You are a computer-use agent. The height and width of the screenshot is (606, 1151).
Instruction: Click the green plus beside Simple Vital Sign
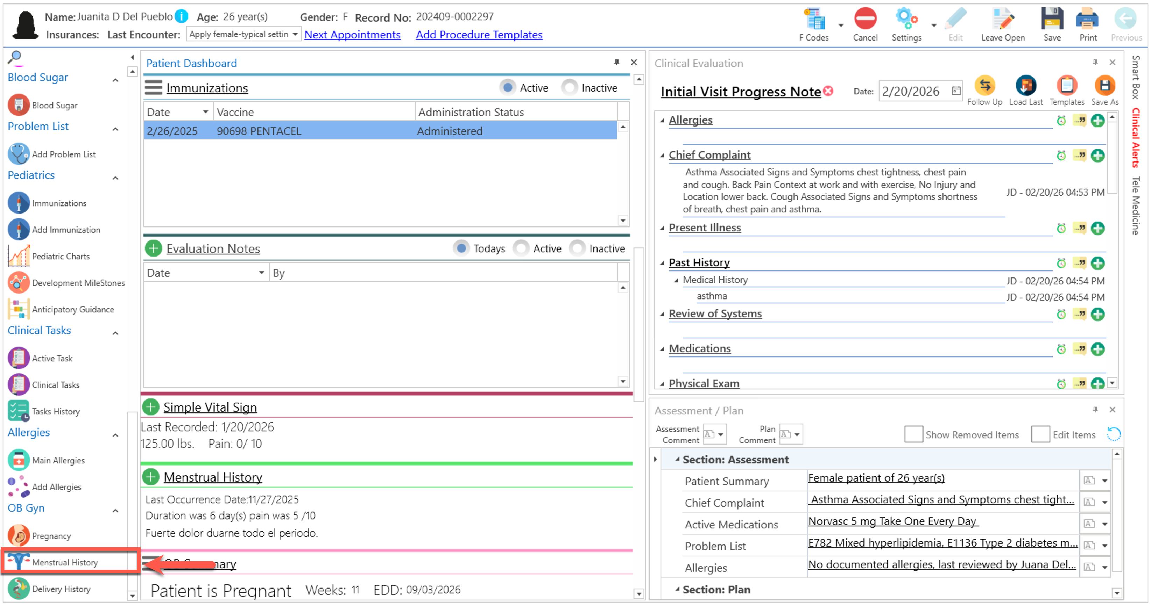[x=151, y=407]
